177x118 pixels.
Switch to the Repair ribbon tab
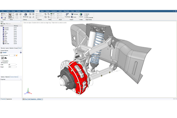pyautogui.click(x=42, y=11)
